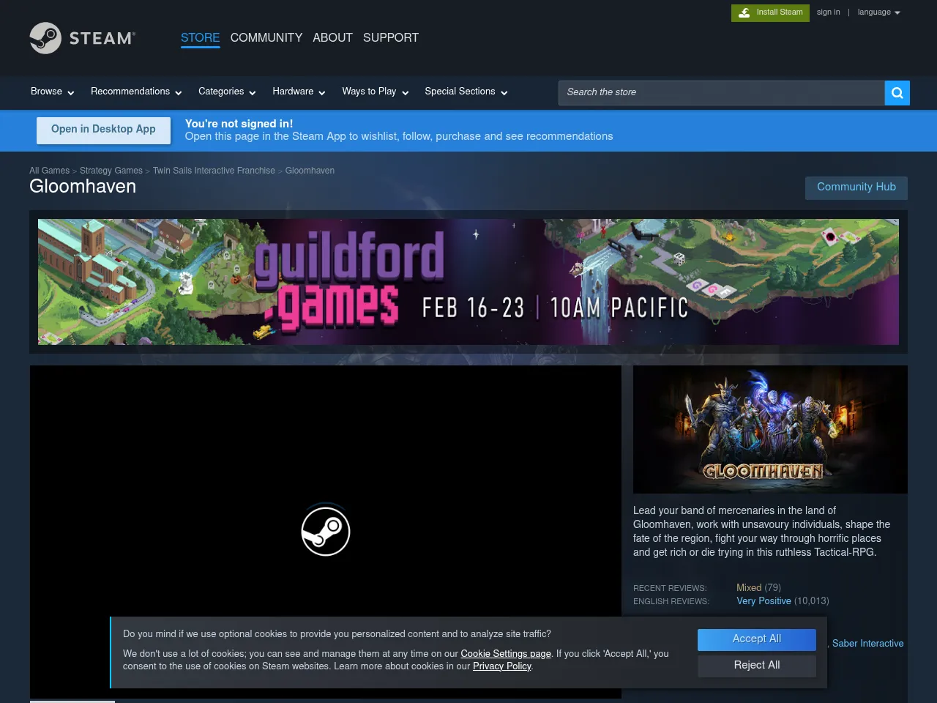
Task: Click Open in Desktop App button
Action: point(103,130)
